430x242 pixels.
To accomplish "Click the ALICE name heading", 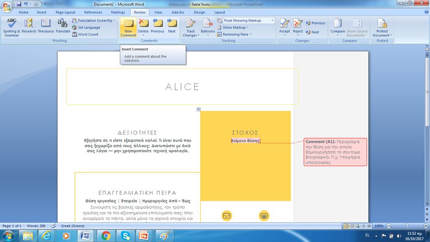I will pos(182,87).
